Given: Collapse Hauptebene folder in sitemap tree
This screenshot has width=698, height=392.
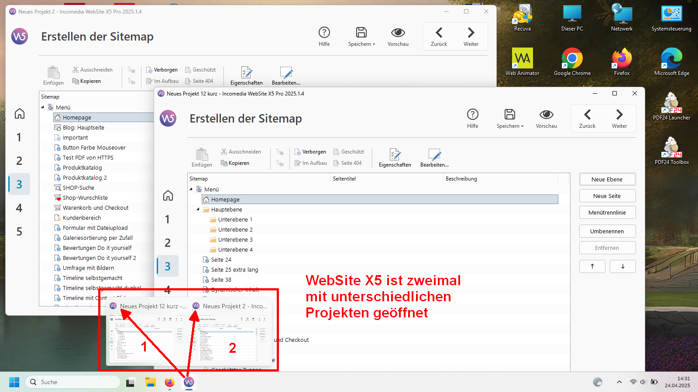Looking at the screenshot, I should pyautogui.click(x=198, y=209).
